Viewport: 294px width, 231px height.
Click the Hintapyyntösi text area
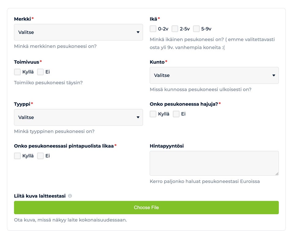(214, 163)
